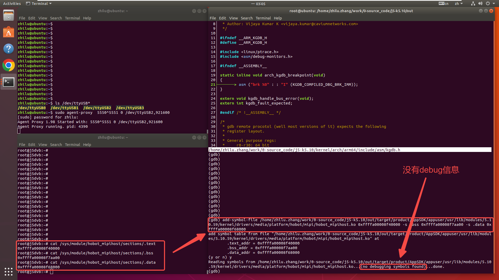Open the Terminal app menu in top bar
499x280 pixels.
(39, 4)
